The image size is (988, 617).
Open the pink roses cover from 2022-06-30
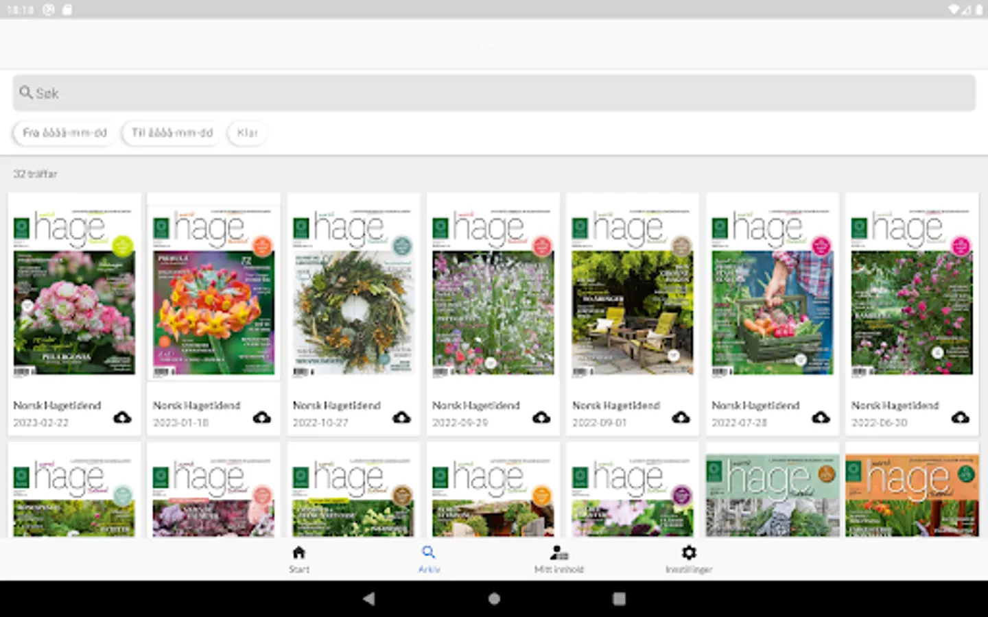[x=912, y=292]
